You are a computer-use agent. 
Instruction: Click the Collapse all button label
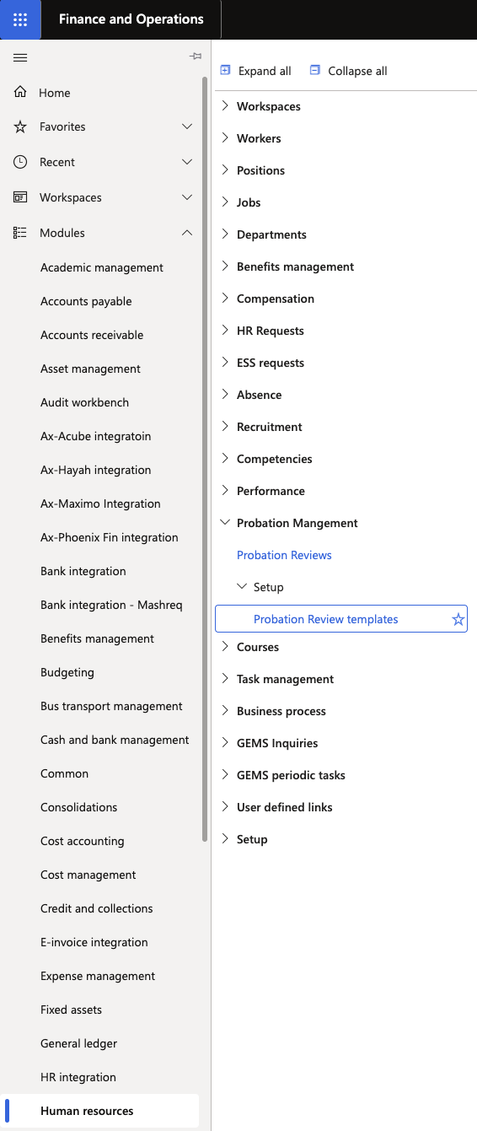point(357,71)
